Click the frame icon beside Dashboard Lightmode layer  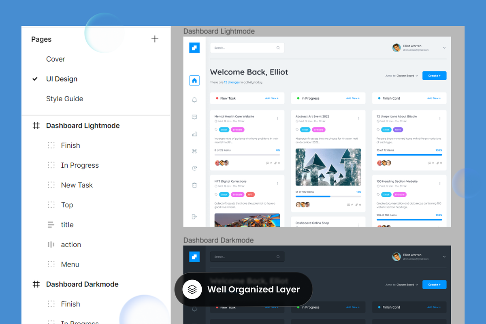point(36,126)
